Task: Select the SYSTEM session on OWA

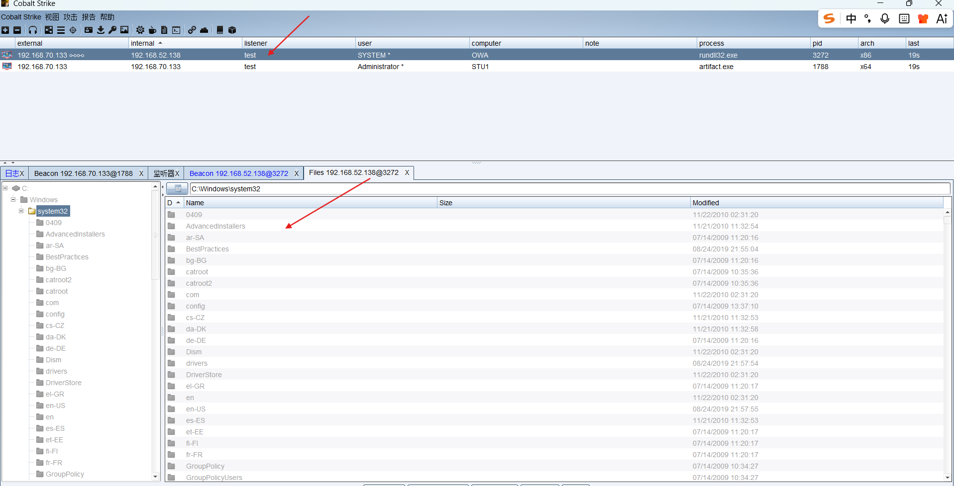Action: click(477, 55)
